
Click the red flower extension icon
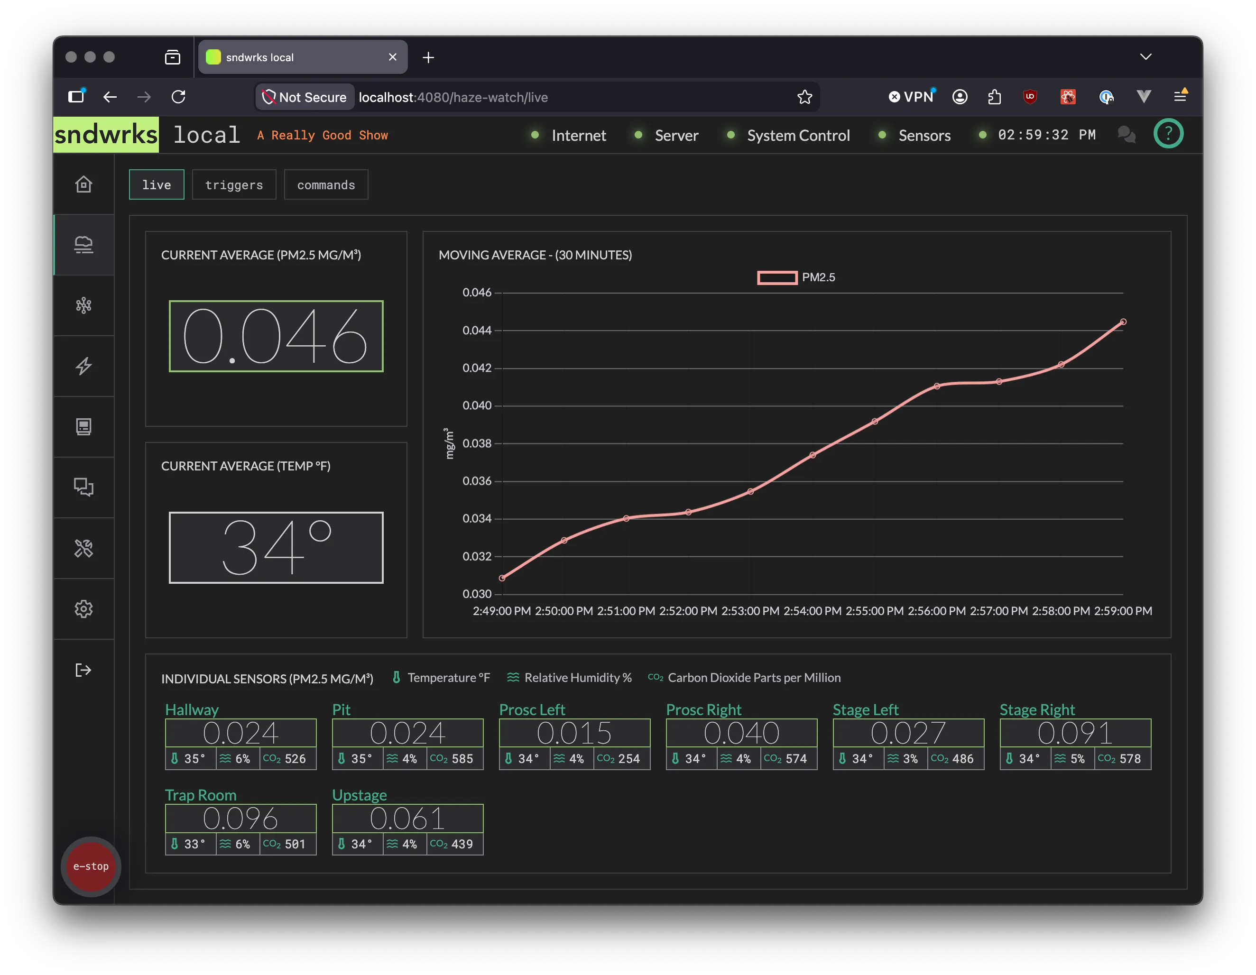coord(1068,97)
